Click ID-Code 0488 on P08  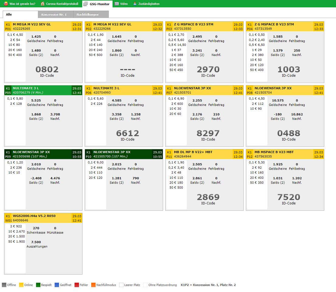[289, 133]
